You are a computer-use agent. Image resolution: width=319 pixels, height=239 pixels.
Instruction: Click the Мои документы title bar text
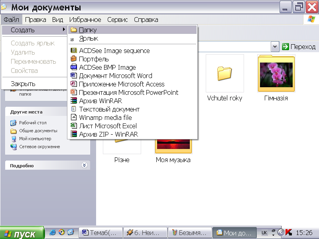[x=46, y=8]
